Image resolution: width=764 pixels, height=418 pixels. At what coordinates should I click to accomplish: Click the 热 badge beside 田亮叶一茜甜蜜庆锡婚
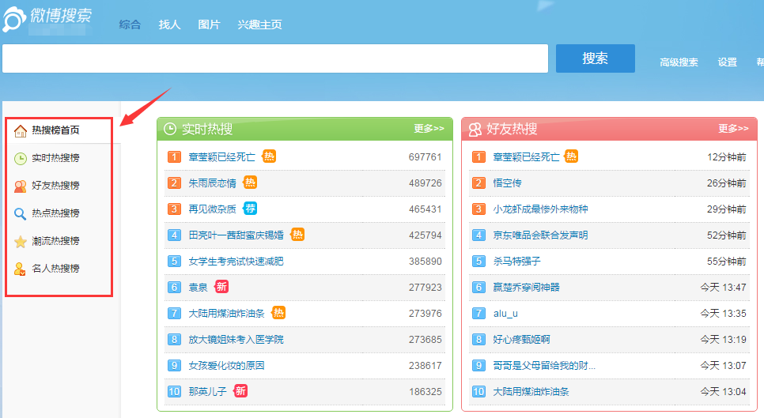297,235
